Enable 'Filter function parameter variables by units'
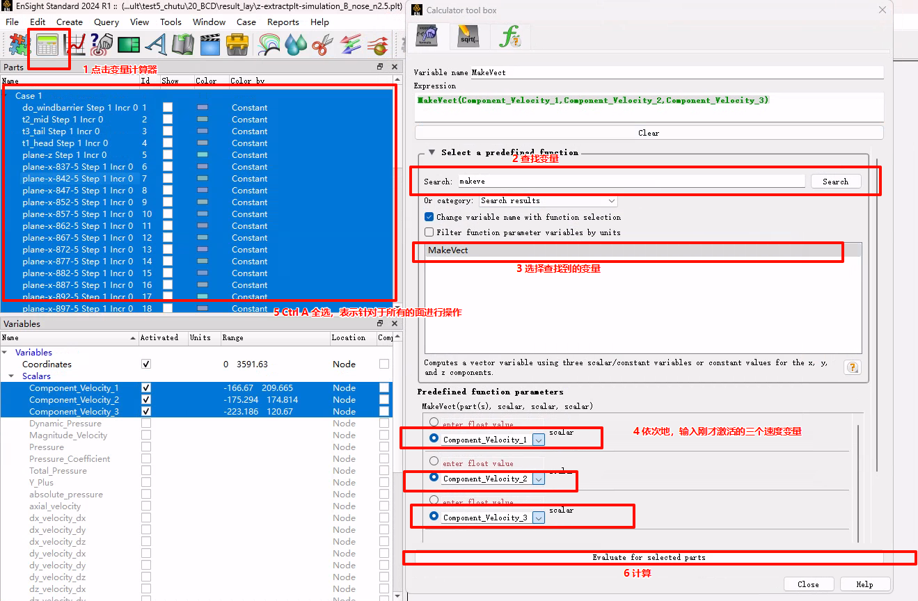Image resolution: width=918 pixels, height=601 pixels. (429, 232)
